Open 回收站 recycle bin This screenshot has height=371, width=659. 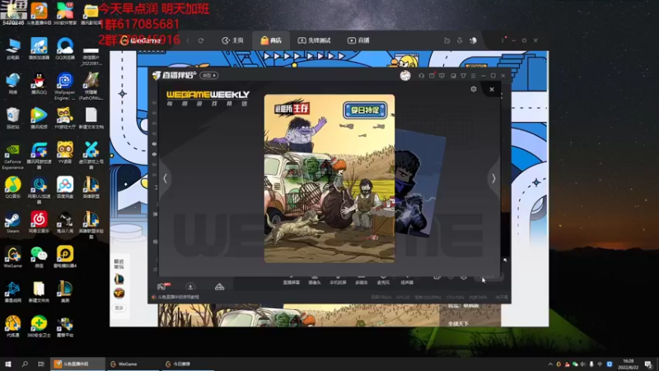tap(13, 118)
